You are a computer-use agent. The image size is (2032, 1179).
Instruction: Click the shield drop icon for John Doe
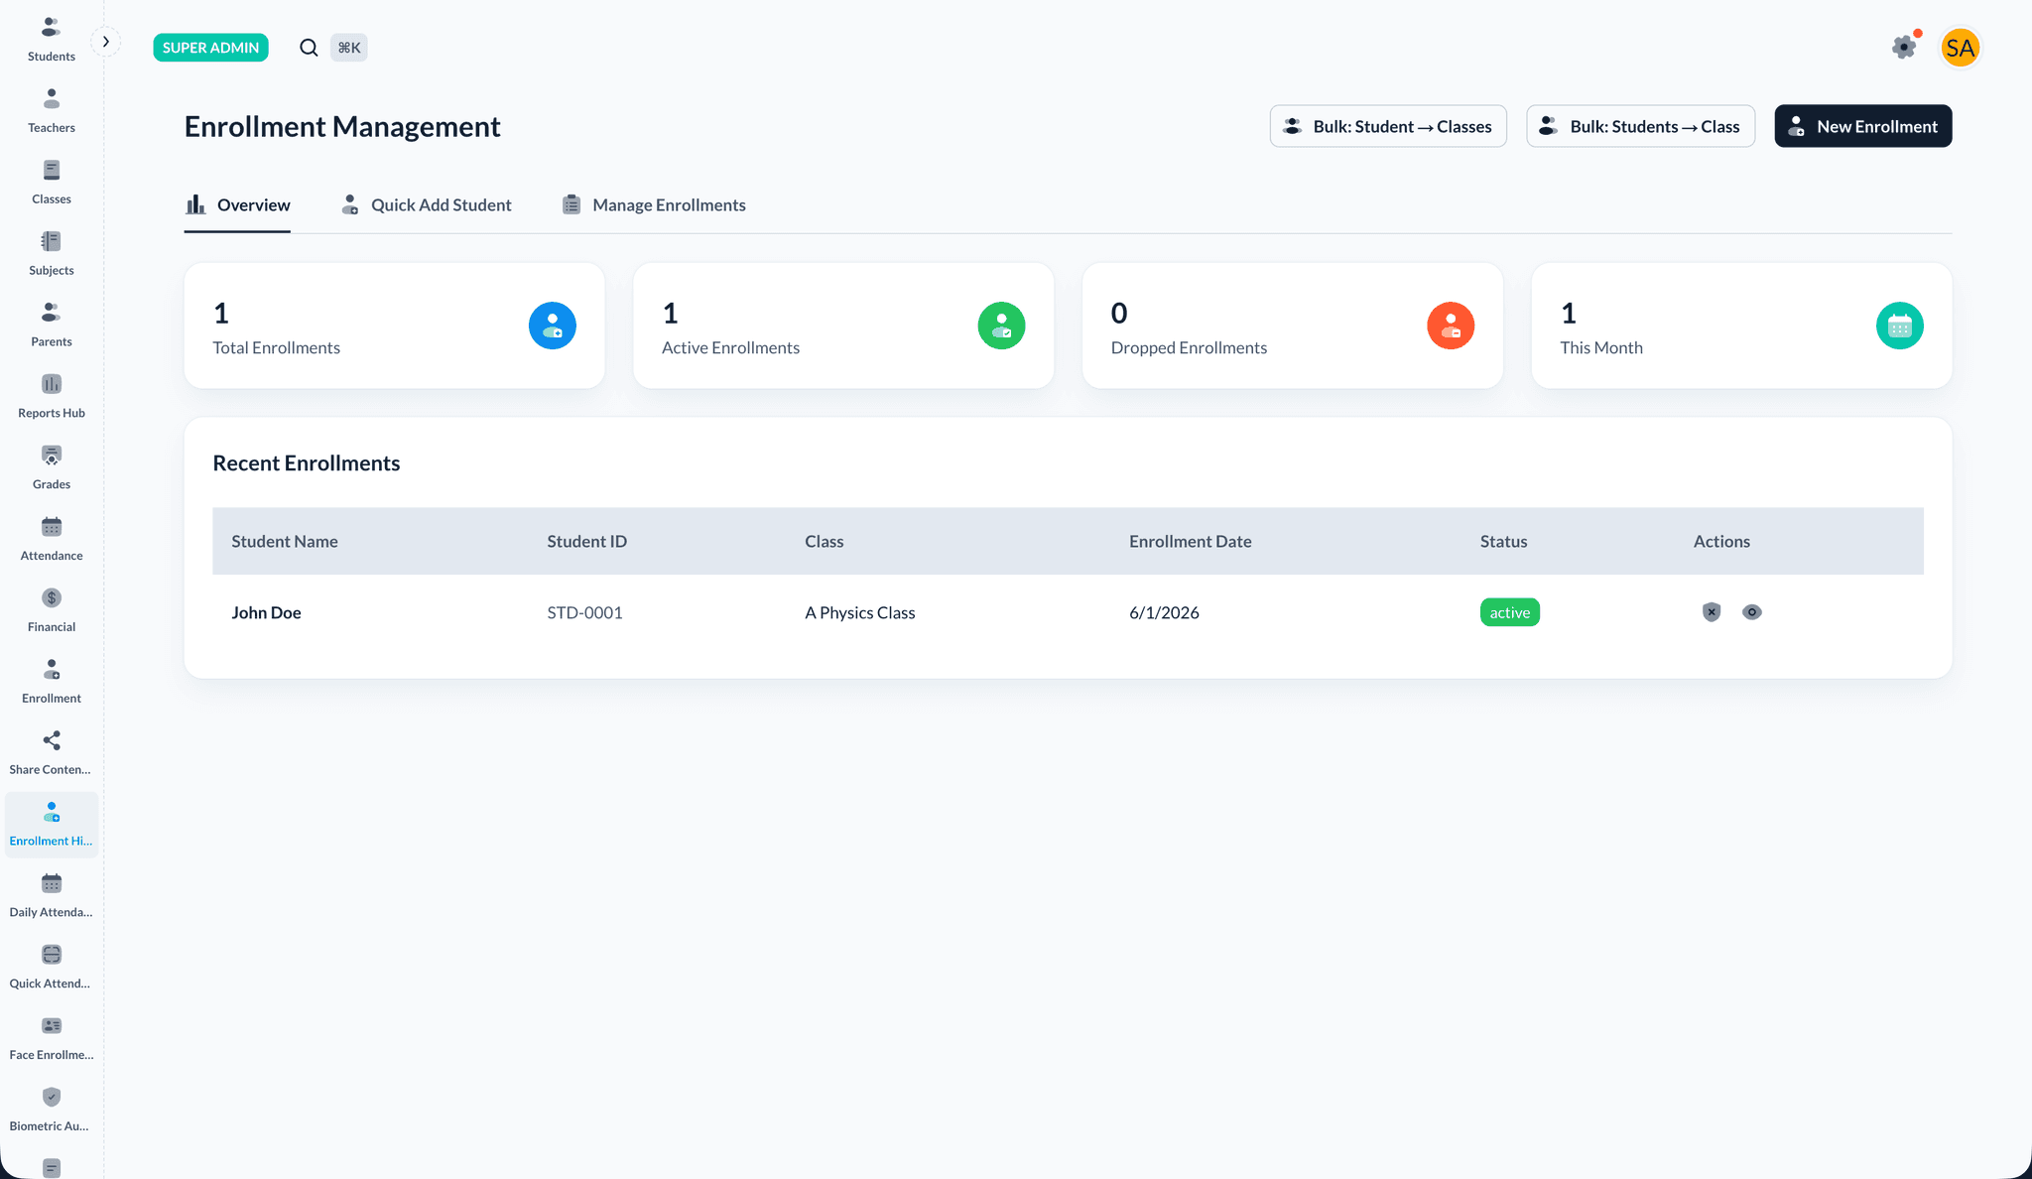tap(1712, 612)
